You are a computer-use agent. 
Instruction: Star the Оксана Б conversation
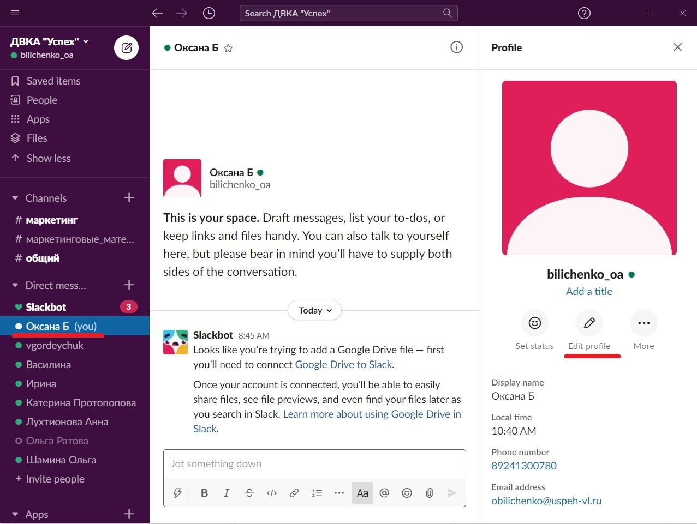pyautogui.click(x=229, y=48)
